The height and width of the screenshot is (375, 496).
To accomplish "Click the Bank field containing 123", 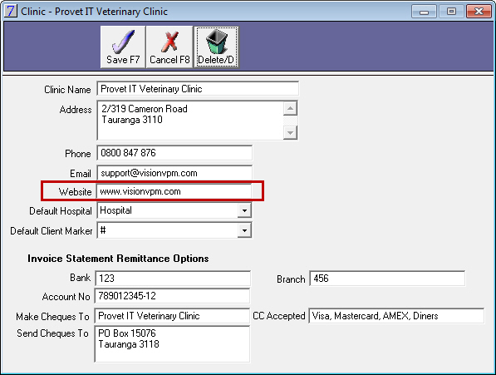I will pyautogui.click(x=173, y=279).
